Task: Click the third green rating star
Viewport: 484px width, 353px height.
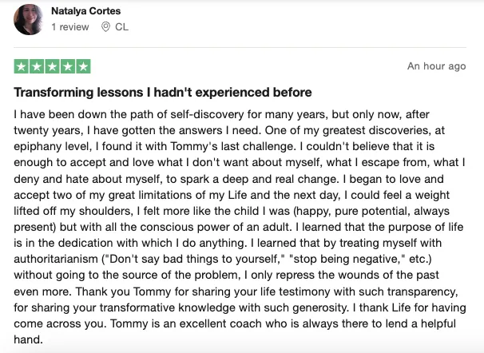Action: coord(52,66)
